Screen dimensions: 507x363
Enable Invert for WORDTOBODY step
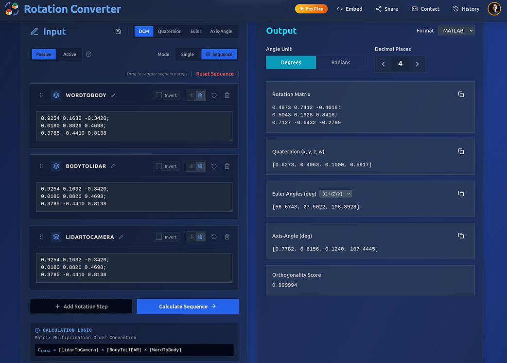pos(159,95)
